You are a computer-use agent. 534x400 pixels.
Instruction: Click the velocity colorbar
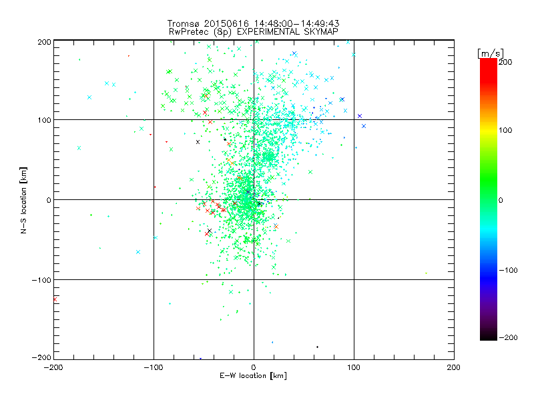coord(489,199)
